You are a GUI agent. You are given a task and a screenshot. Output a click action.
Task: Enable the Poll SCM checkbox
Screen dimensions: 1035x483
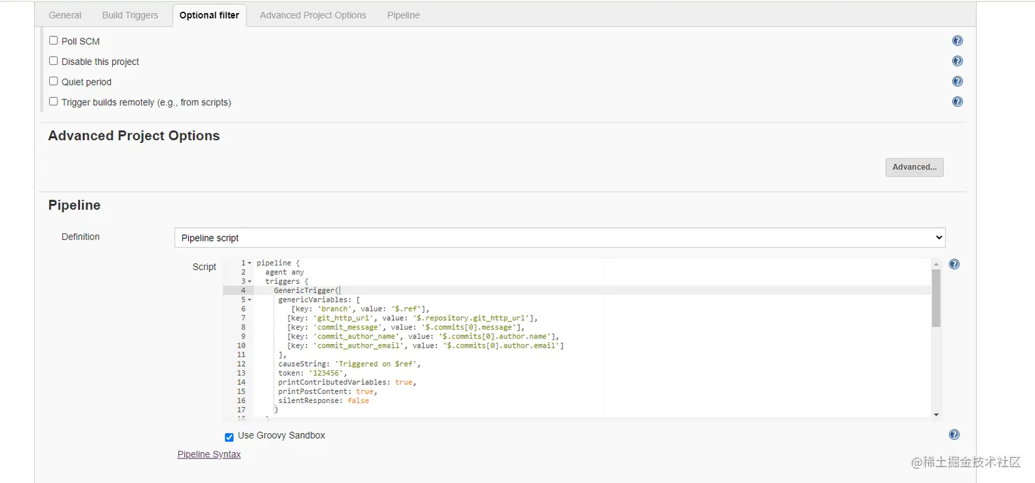coord(53,40)
